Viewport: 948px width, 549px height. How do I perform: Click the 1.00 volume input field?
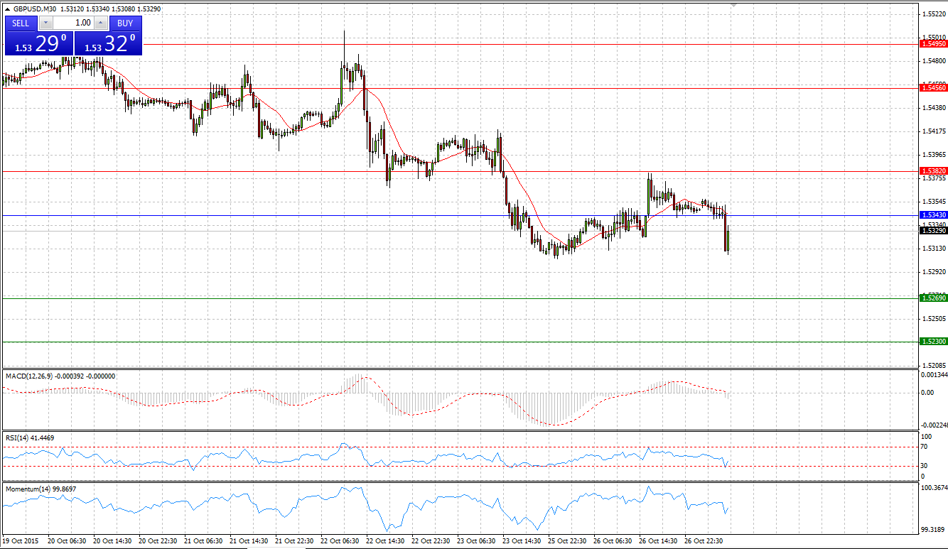coord(73,23)
